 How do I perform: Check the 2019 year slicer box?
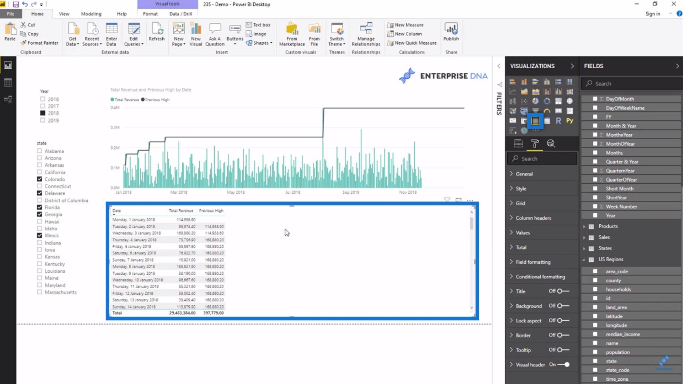[x=43, y=120]
